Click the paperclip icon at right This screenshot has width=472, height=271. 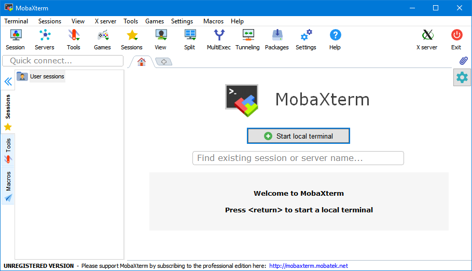pyautogui.click(x=464, y=61)
